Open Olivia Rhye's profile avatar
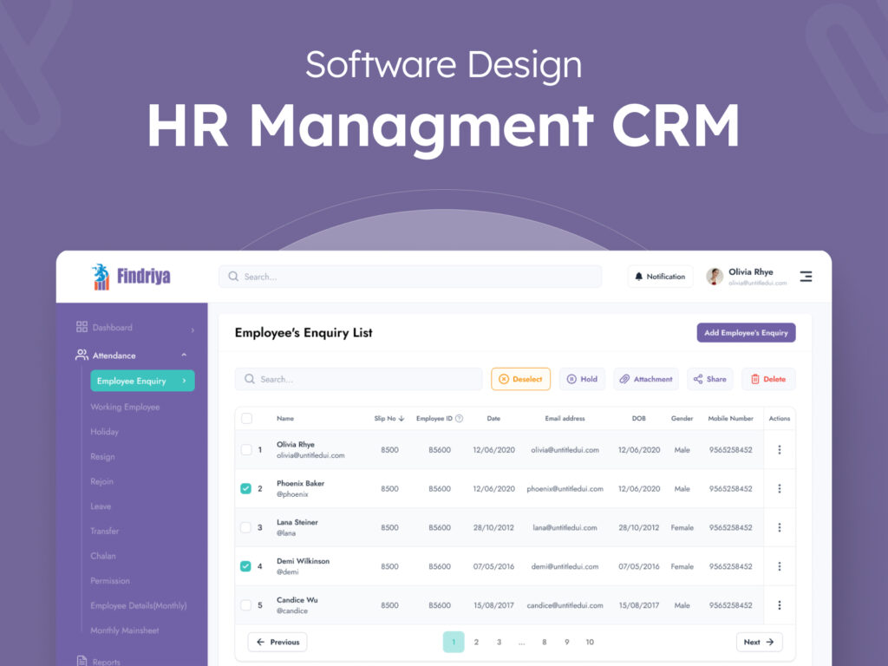The image size is (888, 666). point(715,277)
